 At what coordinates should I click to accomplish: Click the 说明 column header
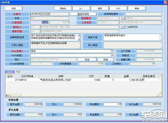(x=61, y=76)
